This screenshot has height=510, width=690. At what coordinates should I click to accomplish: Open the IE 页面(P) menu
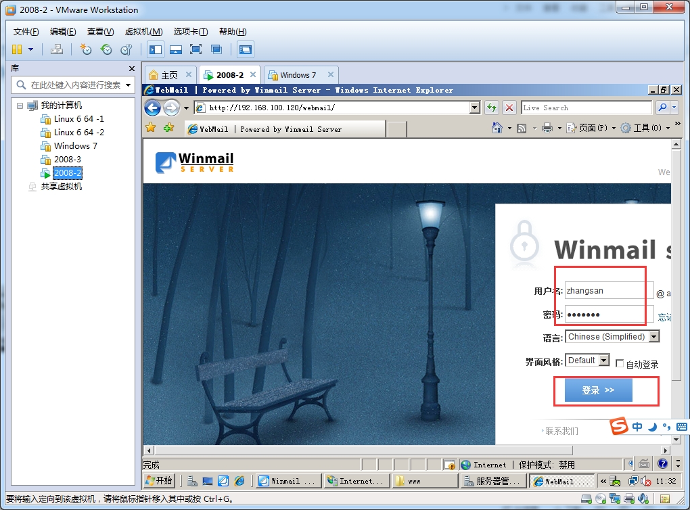click(591, 128)
